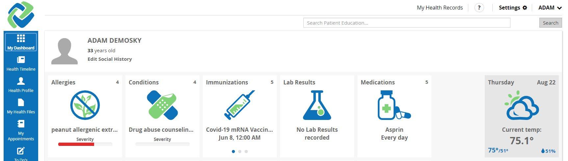Screen dimensions: 568x161
Task: Click the Search button
Action: pos(551,23)
